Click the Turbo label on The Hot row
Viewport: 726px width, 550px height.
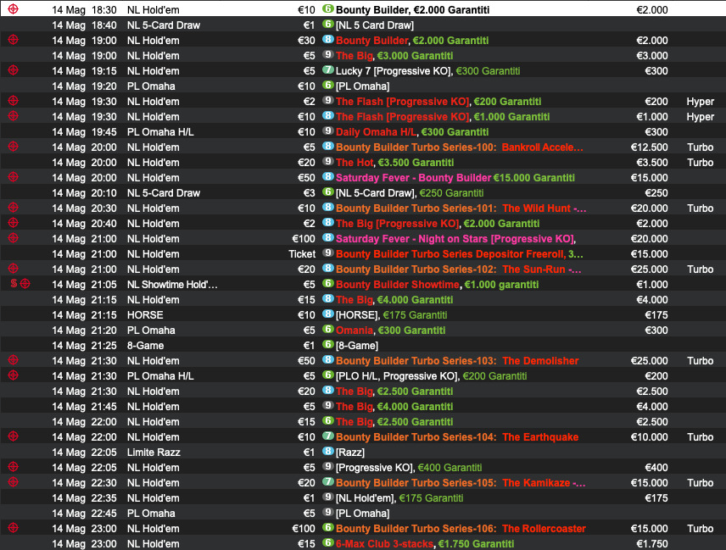click(x=700, y=163)
